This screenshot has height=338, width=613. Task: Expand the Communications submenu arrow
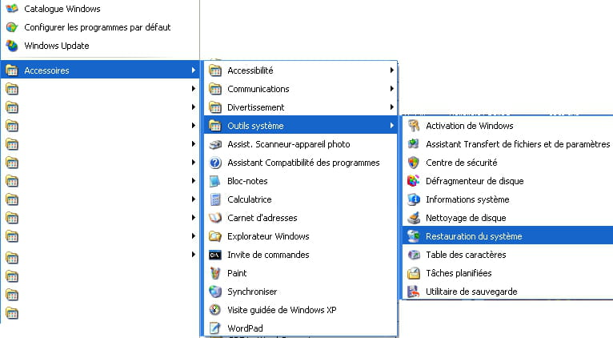point(391,89)
